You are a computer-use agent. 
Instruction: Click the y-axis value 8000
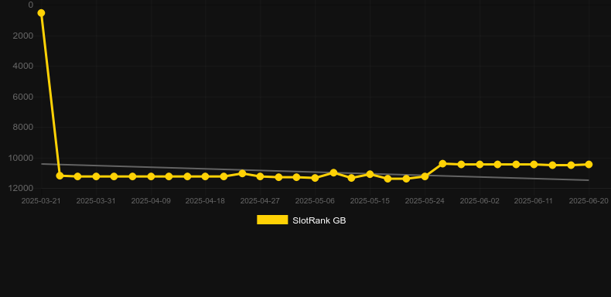[x=23, y=127]
